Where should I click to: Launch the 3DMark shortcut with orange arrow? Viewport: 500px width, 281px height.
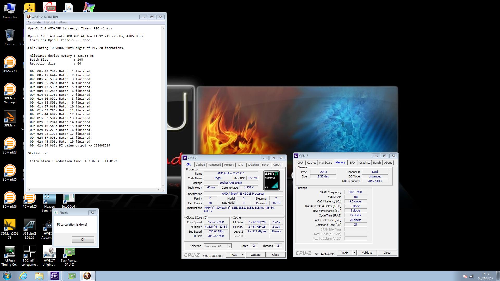click(10, 119)
